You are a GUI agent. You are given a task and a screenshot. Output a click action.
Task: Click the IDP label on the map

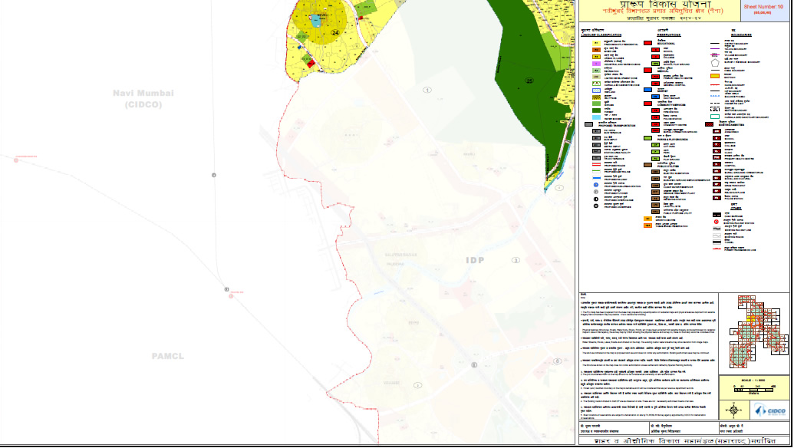pyautogui.click(x=475, y=260)
